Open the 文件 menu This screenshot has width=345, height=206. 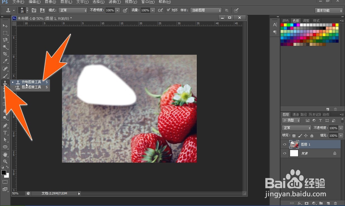(18, 2)
